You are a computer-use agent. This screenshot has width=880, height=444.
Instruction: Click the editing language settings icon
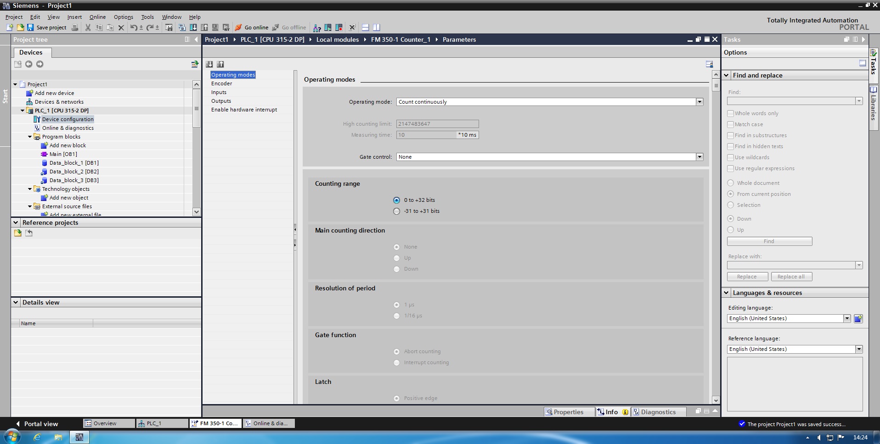click(x=858, y=318)
